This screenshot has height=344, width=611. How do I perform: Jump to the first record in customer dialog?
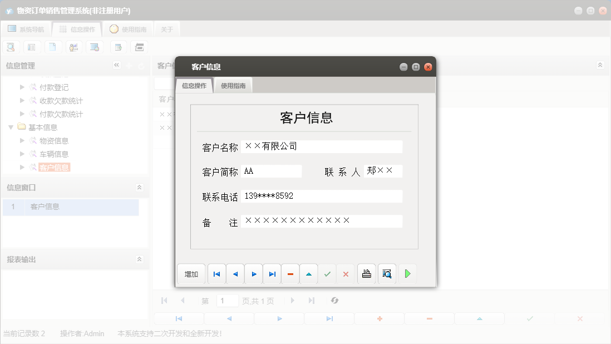click(216, 273)
